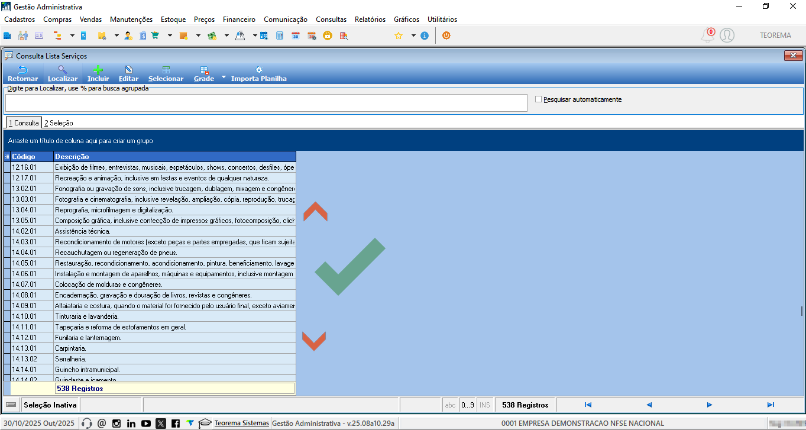Screen dimensions: 806x430
Task: Click the person with gear toolbar icon
Action: 128,35
